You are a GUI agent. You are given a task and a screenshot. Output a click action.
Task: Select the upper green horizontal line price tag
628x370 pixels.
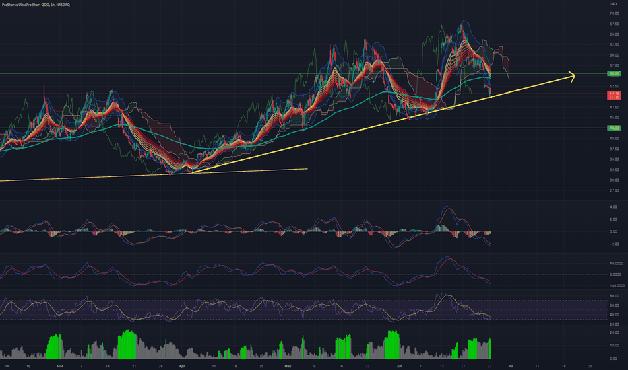coord(614,73)
